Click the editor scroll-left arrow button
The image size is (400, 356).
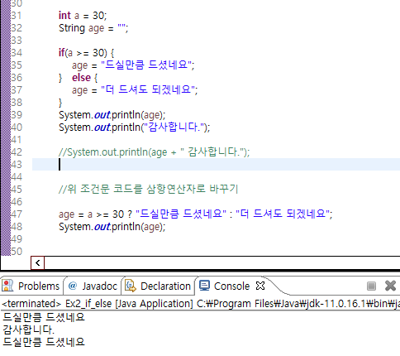38,262
